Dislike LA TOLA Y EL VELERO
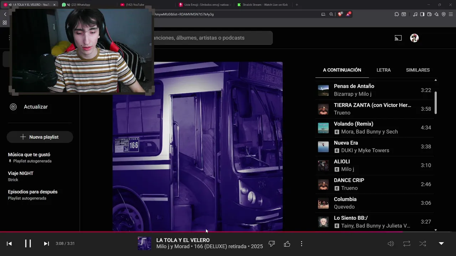The image size is (456, 256). (272, 244)
